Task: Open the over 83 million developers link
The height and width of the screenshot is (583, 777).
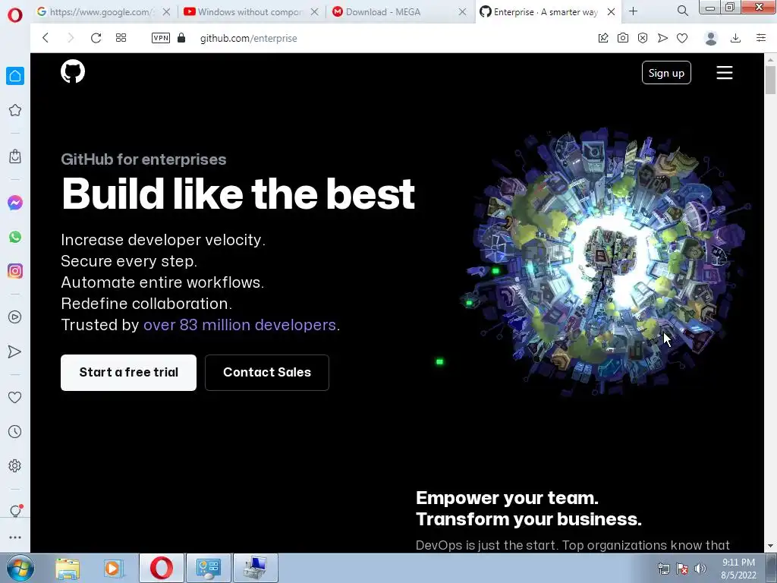Action: click(x=240, y=325)
